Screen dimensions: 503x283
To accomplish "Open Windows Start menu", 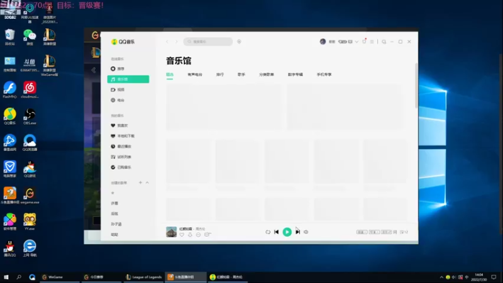I will [6, 277].
